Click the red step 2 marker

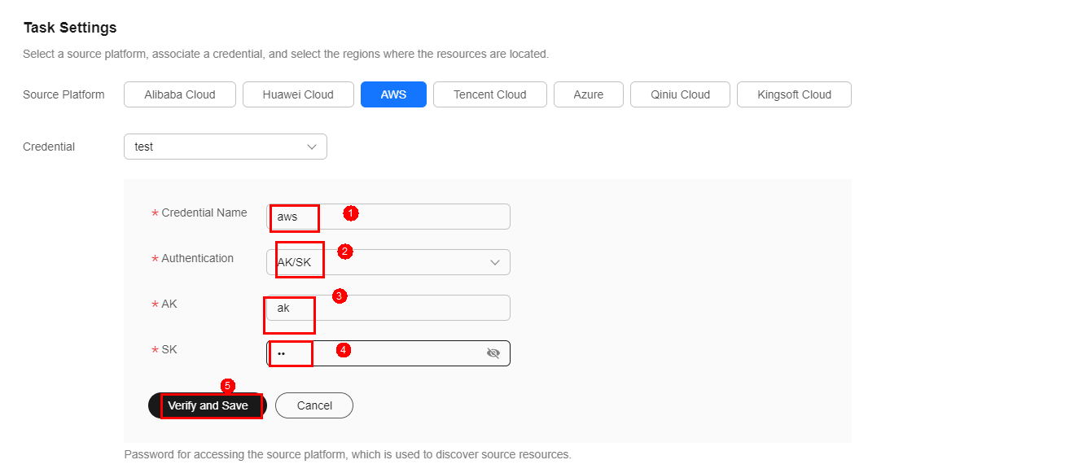[x=345, y=252]
